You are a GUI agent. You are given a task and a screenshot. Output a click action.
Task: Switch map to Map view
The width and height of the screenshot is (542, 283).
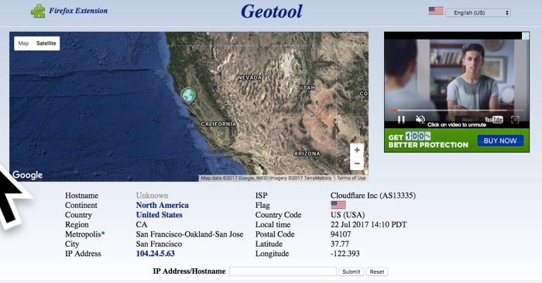23,43
